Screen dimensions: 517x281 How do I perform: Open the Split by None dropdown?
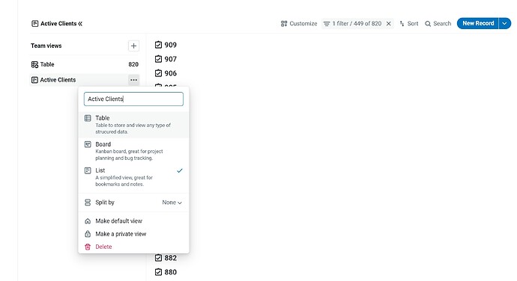coord(172,203)
